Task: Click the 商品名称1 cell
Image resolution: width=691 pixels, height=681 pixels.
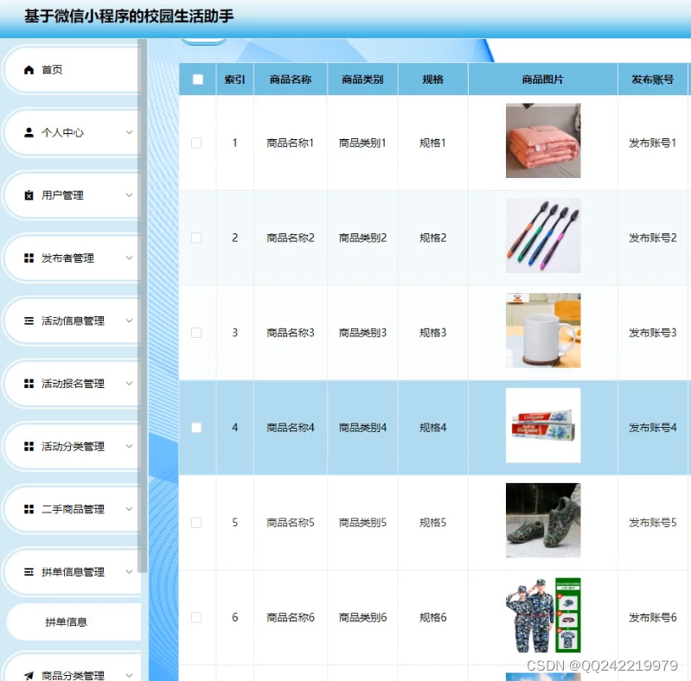Action: (290, 143)
